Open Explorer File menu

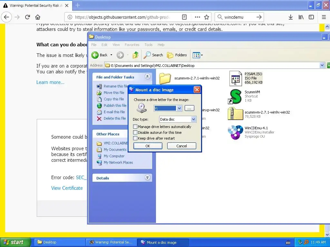(94, 45)
